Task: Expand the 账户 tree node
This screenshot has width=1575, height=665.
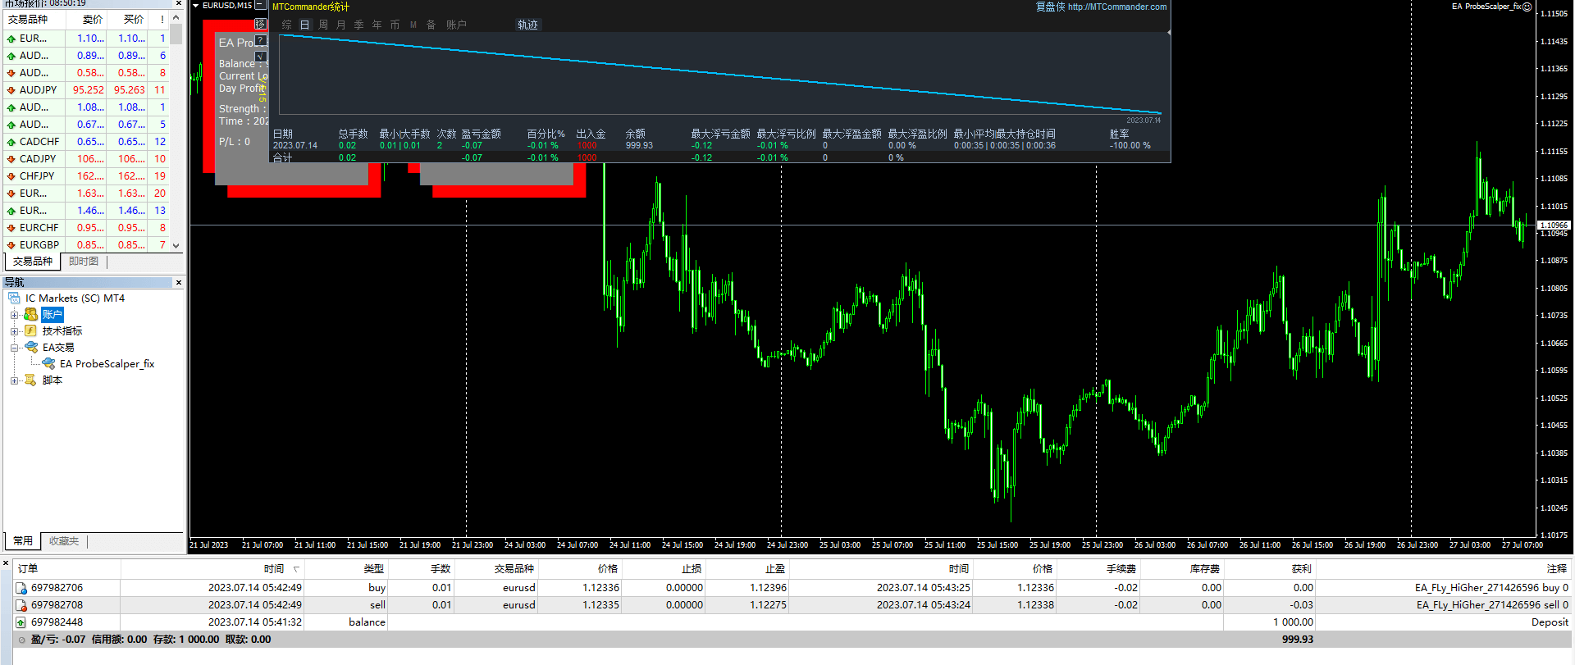Action: (14, 315)
